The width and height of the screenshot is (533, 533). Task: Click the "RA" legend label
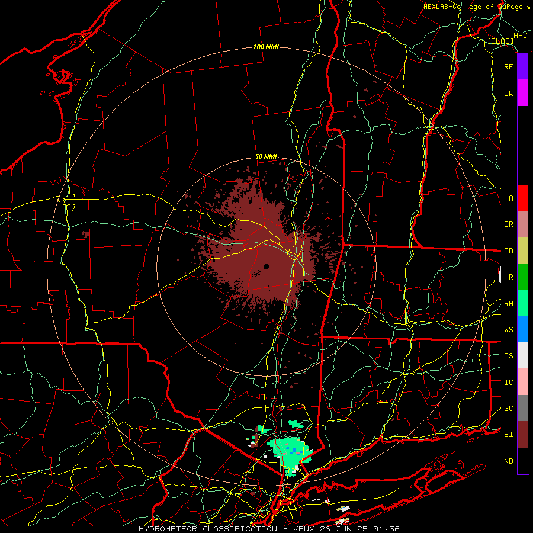click(509, 304)
